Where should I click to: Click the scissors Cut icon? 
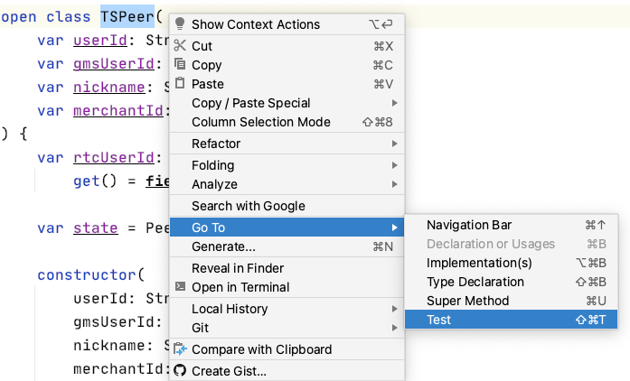click(180, 46)
